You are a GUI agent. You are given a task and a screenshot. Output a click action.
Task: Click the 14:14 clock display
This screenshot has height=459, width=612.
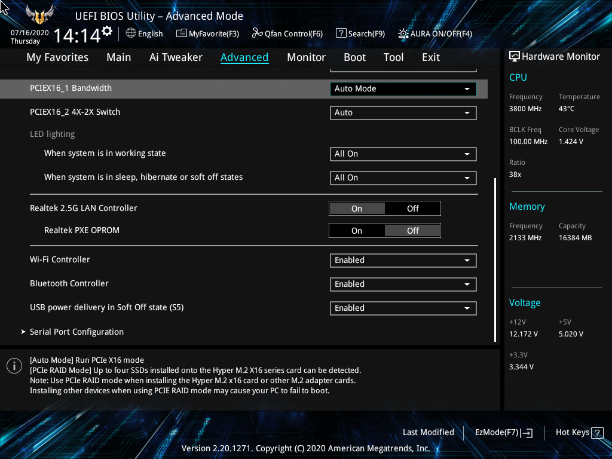(x=77, y=36)
